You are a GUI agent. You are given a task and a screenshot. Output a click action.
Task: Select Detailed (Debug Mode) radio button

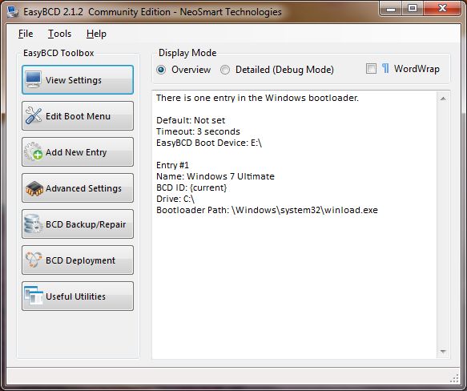[x=225, y=70]
